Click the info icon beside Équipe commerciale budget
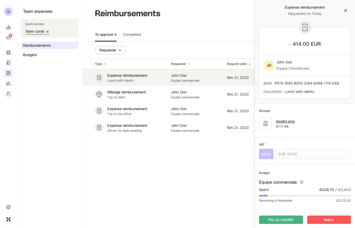Viewport: 355px width, 228px height. click(302, 182)
